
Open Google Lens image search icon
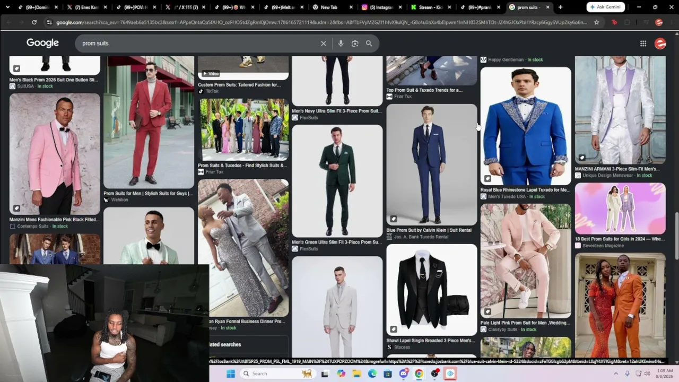[355, 44]
